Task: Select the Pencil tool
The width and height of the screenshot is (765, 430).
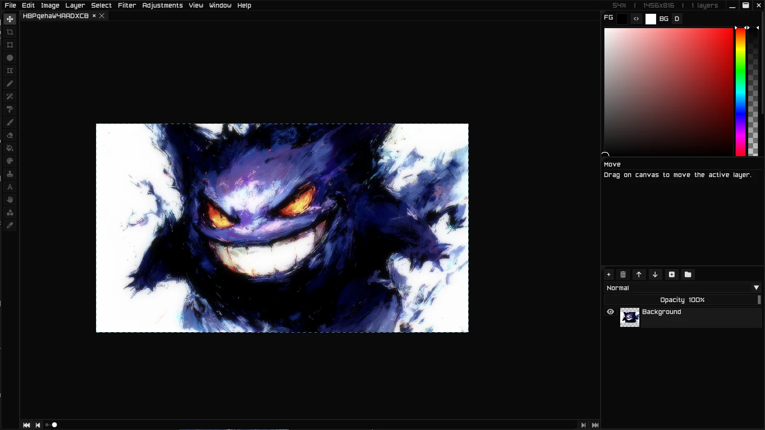Action: tap(10, 84)
